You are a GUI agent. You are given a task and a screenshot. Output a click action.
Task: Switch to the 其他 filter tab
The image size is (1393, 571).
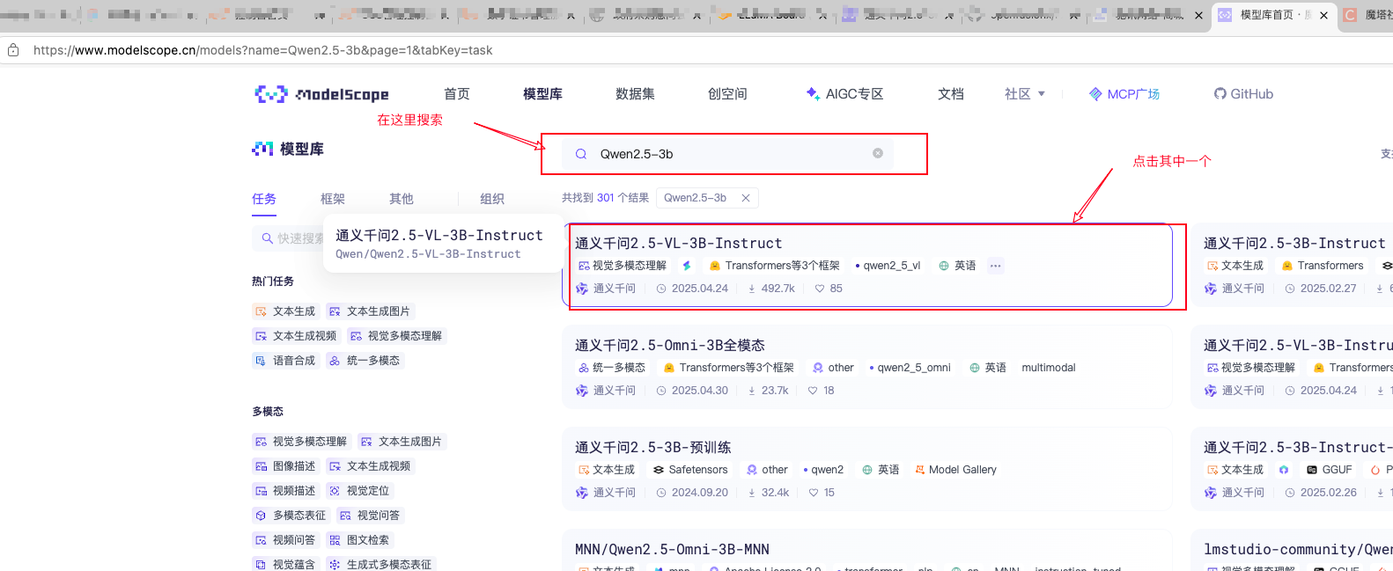(x=402, y=199)
